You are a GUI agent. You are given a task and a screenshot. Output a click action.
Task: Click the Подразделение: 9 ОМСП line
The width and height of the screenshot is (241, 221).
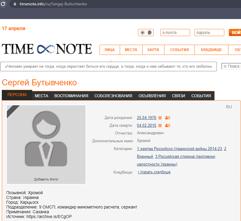click(72, 207)
